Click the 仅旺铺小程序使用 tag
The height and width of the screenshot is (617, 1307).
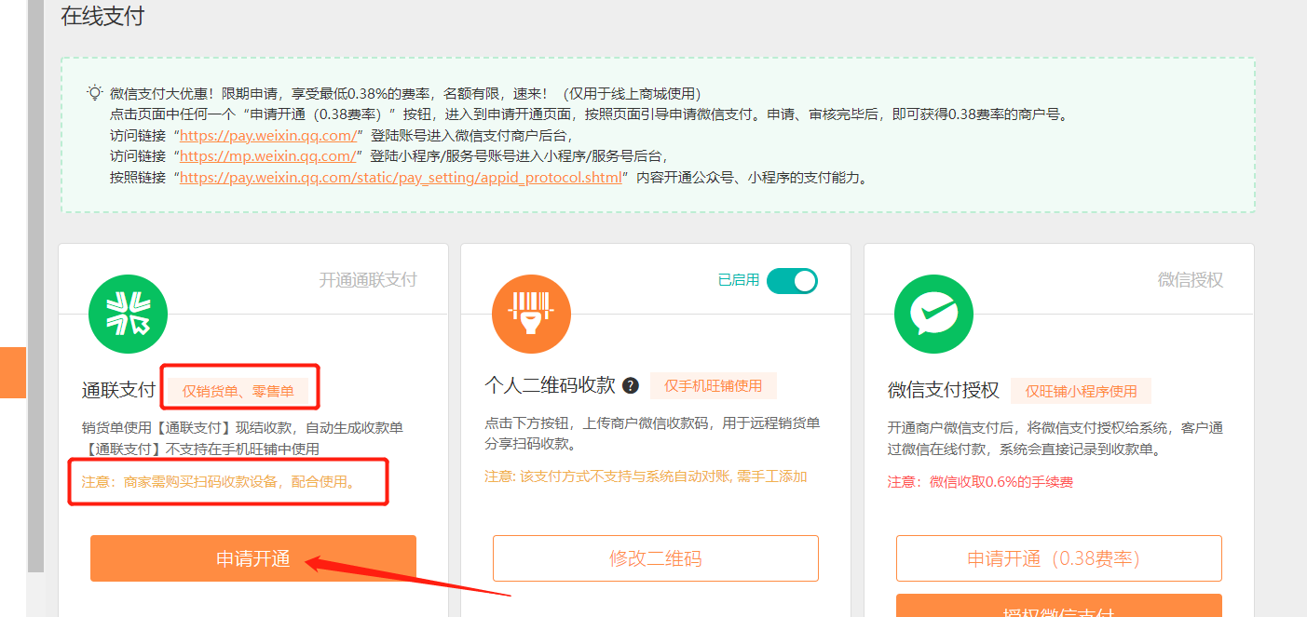(1082, 391)
